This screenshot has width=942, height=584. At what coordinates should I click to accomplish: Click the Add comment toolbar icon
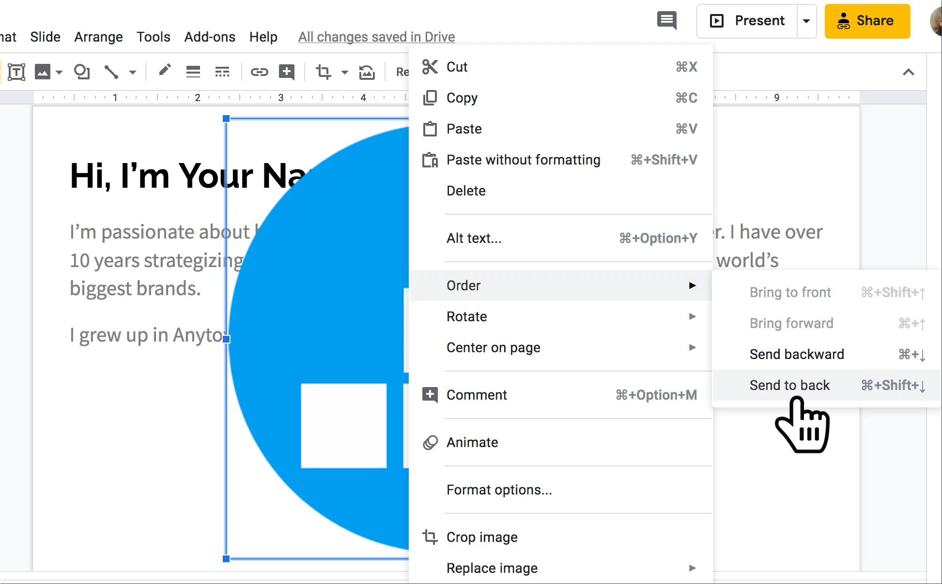point(287,72)
